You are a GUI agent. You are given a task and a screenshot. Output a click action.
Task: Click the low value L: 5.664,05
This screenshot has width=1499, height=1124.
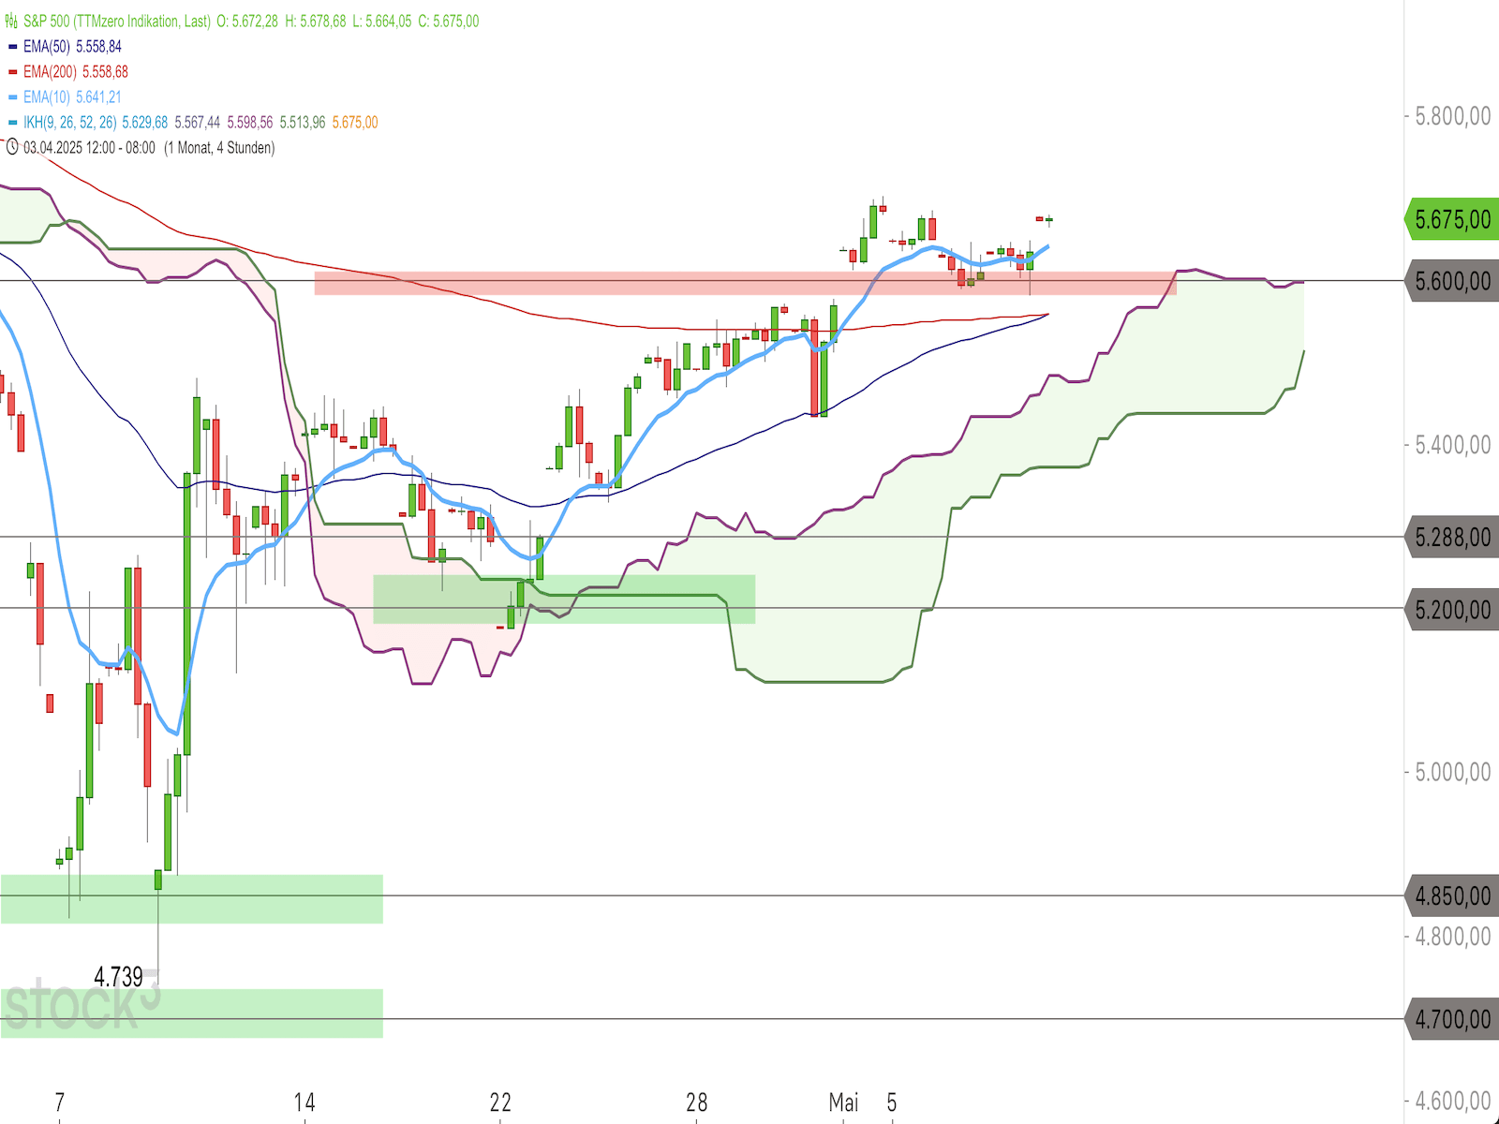(381, 21)
